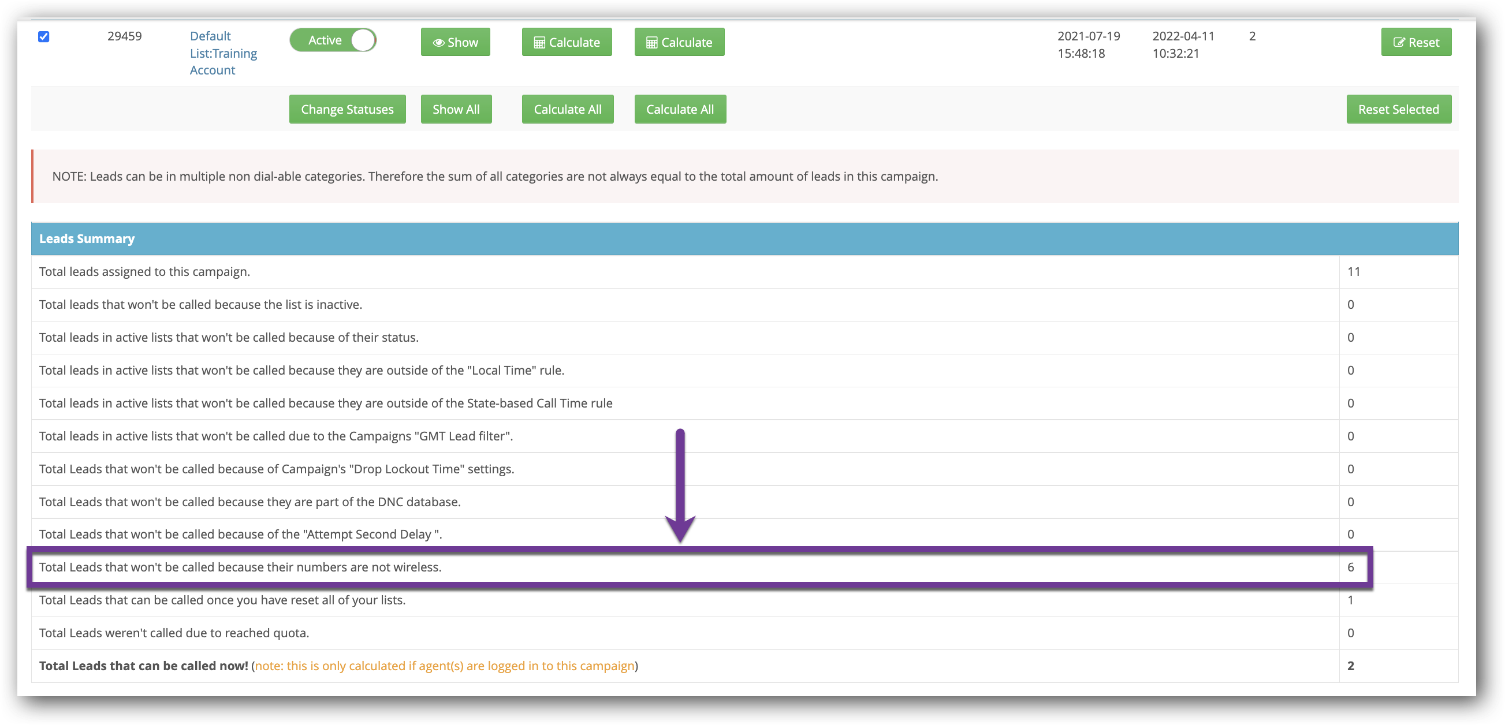Viewport: 1505px width, 725px height.
Task: Click calculator icon on Calculate button beside Show
Action: pos(539,43)
